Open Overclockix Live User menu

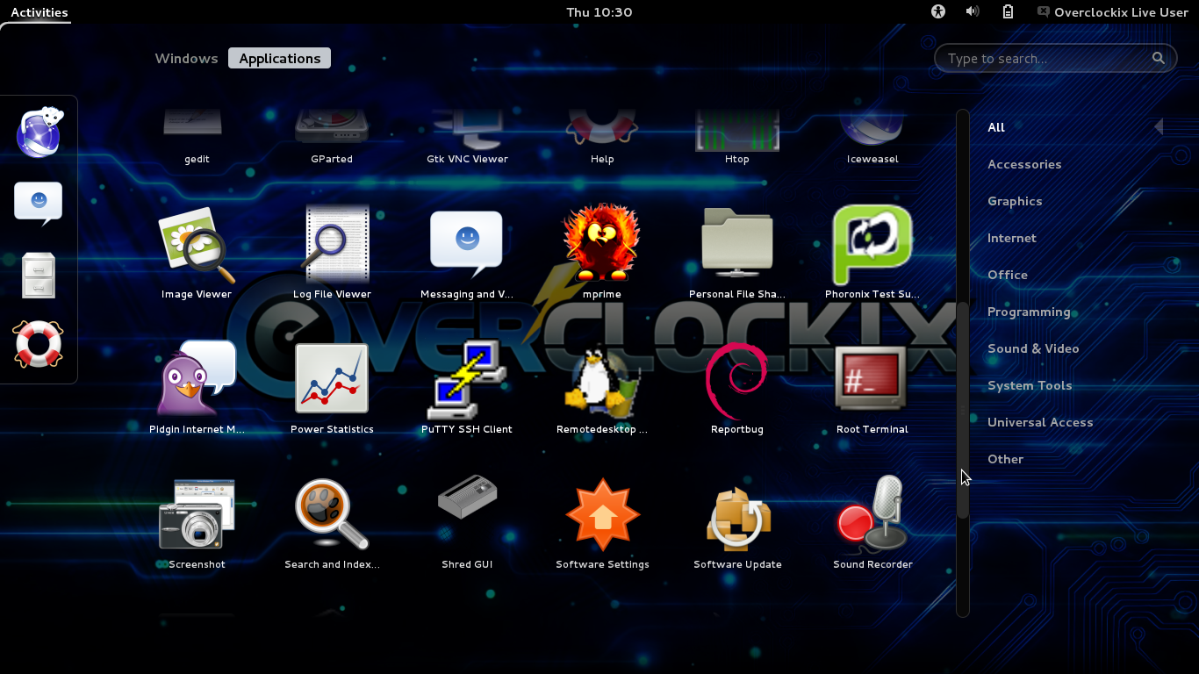tap(1112, 12)
